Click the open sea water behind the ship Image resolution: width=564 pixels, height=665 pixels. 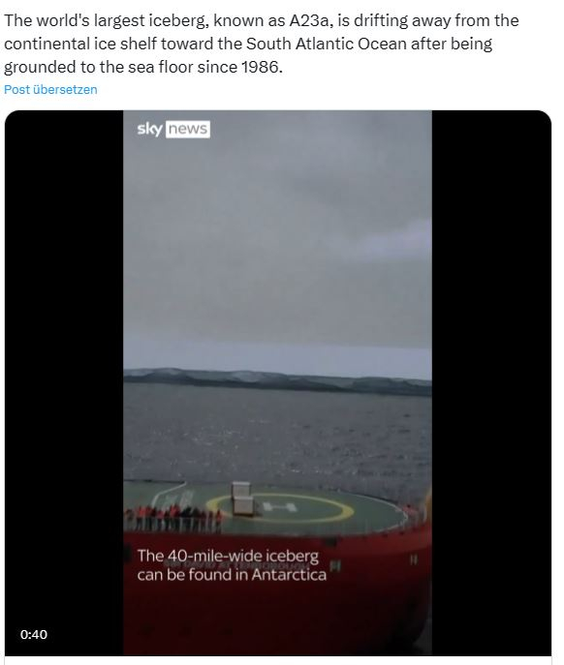coord(278,437)
